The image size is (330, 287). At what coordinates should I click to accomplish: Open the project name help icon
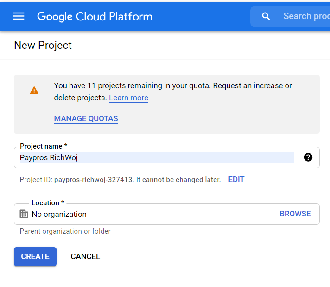click(308, 157)
